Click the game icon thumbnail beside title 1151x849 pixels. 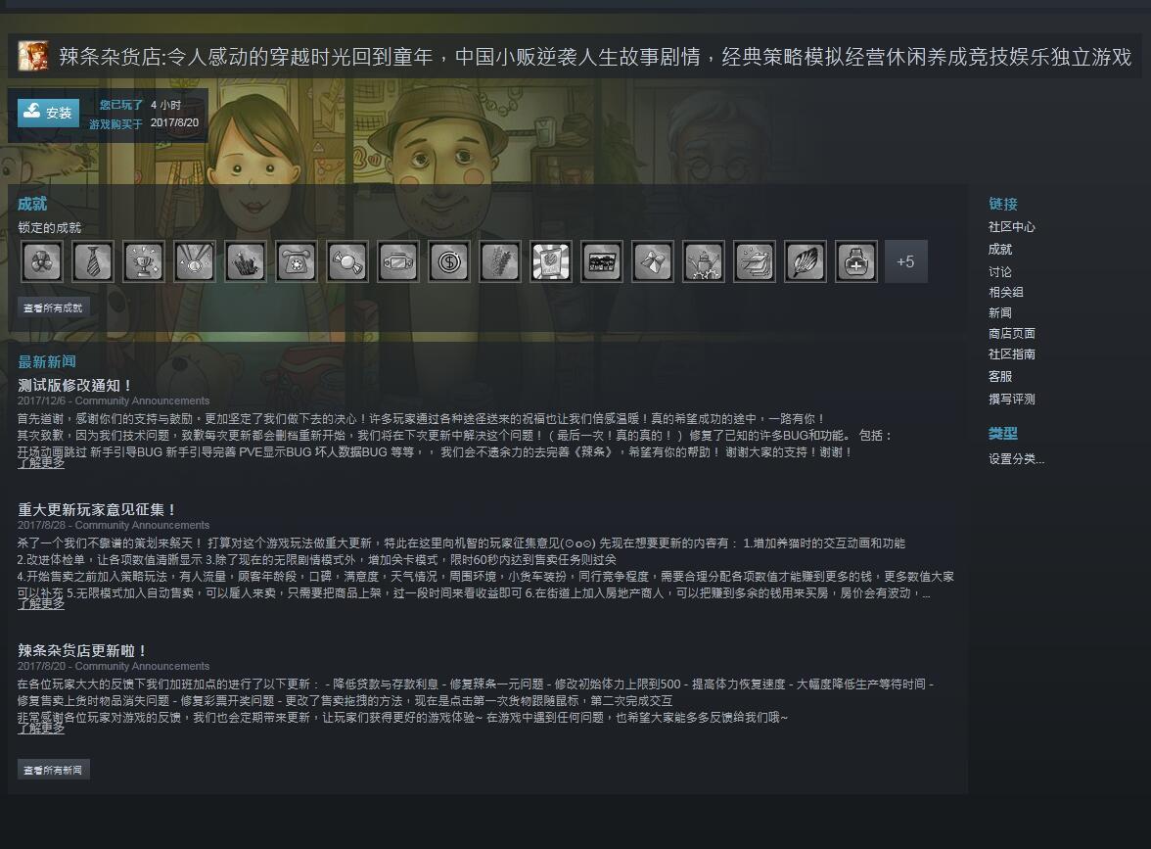coord(33,56)
